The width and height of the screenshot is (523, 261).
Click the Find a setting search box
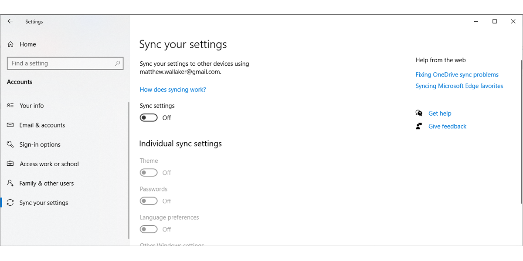pos(65,63)
